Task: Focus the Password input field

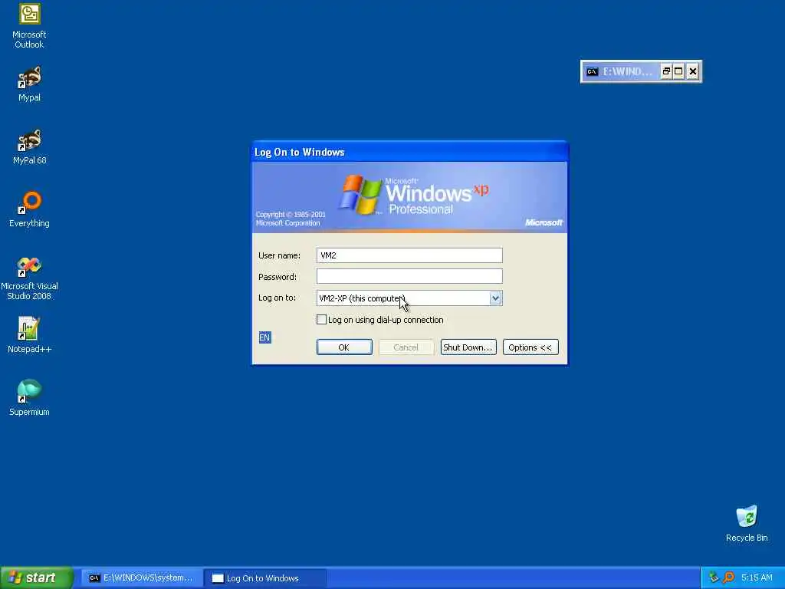Action: coord(409,276)
